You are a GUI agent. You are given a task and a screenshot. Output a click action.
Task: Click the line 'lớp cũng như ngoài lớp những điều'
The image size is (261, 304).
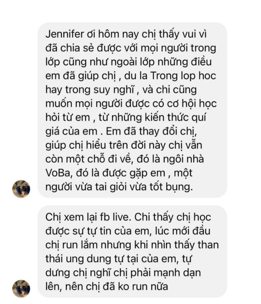pos(129,62)
